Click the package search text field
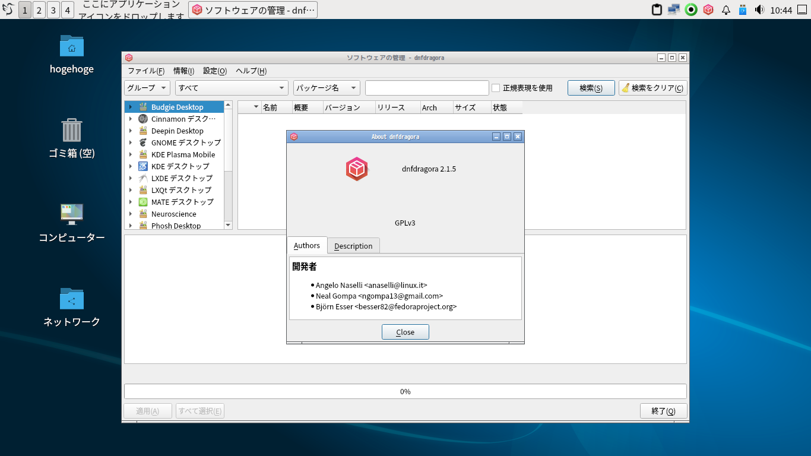This screenshot has width=811, height=456. tap(427, 88)
